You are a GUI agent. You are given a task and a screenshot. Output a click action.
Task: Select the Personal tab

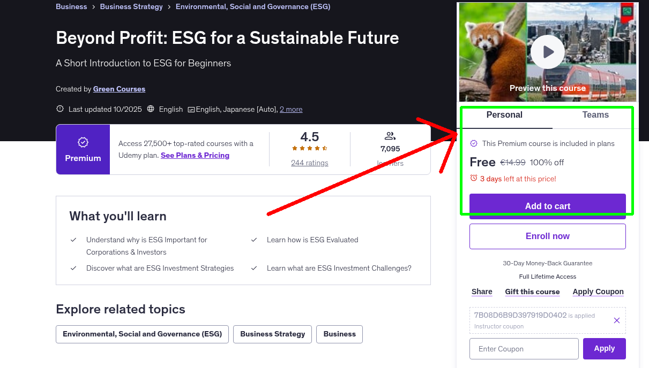[x=504, y=114]
